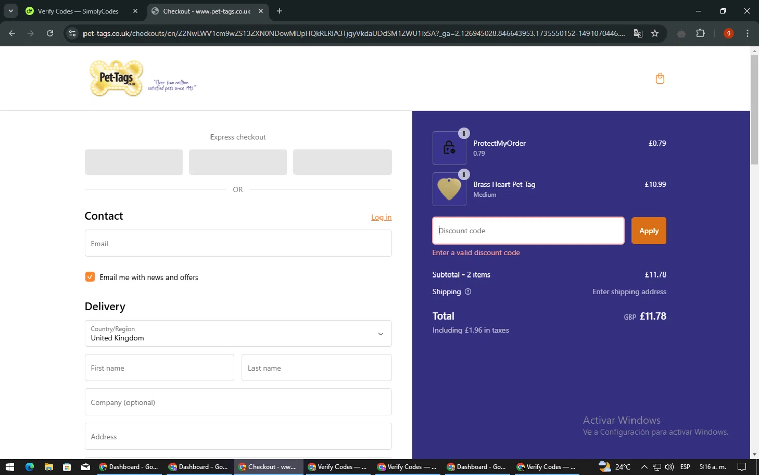
Task: Click the shipping info question icon
Action: click(x=468, y=292)
